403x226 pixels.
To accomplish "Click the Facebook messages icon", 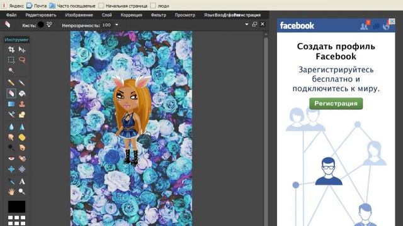I will coord(376,26).
